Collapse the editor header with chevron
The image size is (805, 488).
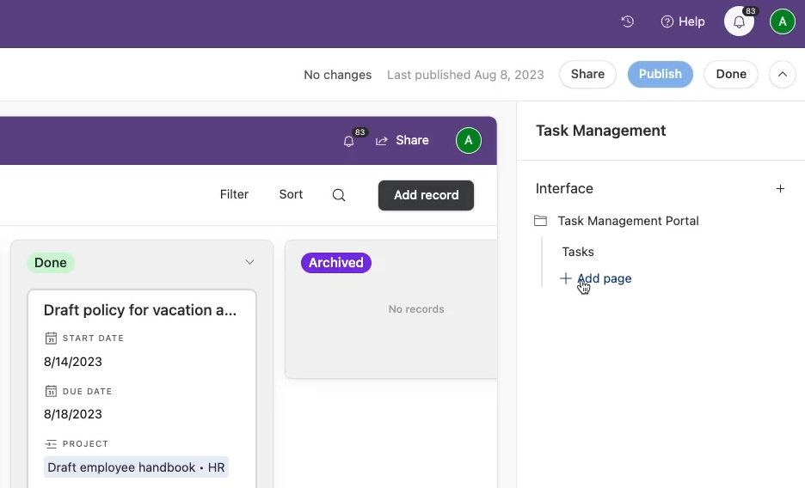(782, 75)
